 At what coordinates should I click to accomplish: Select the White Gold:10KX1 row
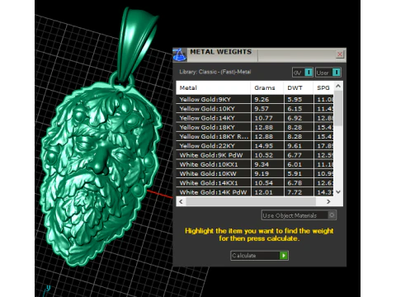[x=255, y=164]
